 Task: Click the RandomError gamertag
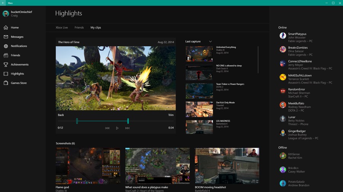297,89
